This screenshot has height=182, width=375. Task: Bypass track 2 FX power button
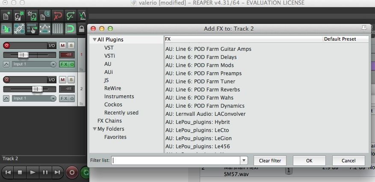point(72,98)
